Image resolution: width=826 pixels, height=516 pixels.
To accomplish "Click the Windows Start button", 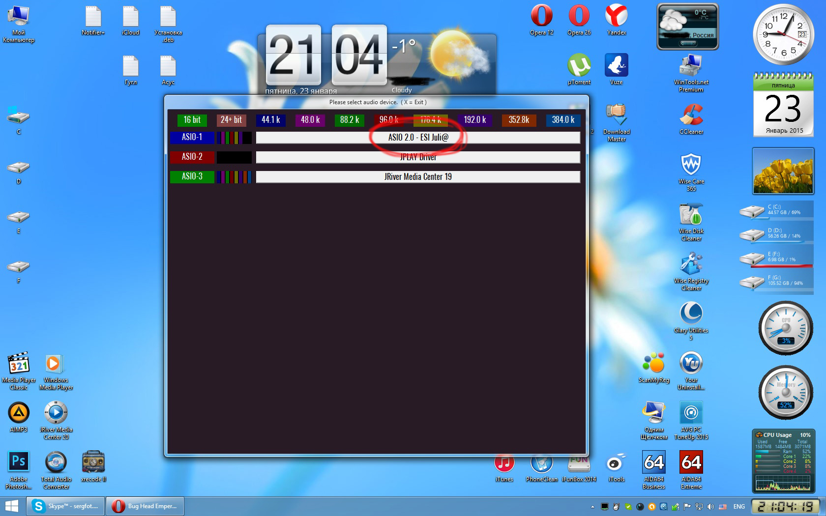I will tap(11, 506).
